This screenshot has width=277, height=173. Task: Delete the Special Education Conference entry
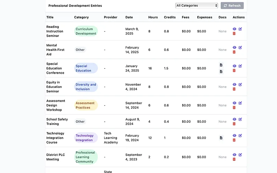(234, 71)
